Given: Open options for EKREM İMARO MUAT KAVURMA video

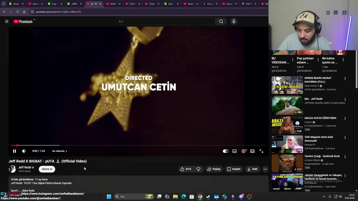Looking at the screenshot, I should (x=345, y=79).
